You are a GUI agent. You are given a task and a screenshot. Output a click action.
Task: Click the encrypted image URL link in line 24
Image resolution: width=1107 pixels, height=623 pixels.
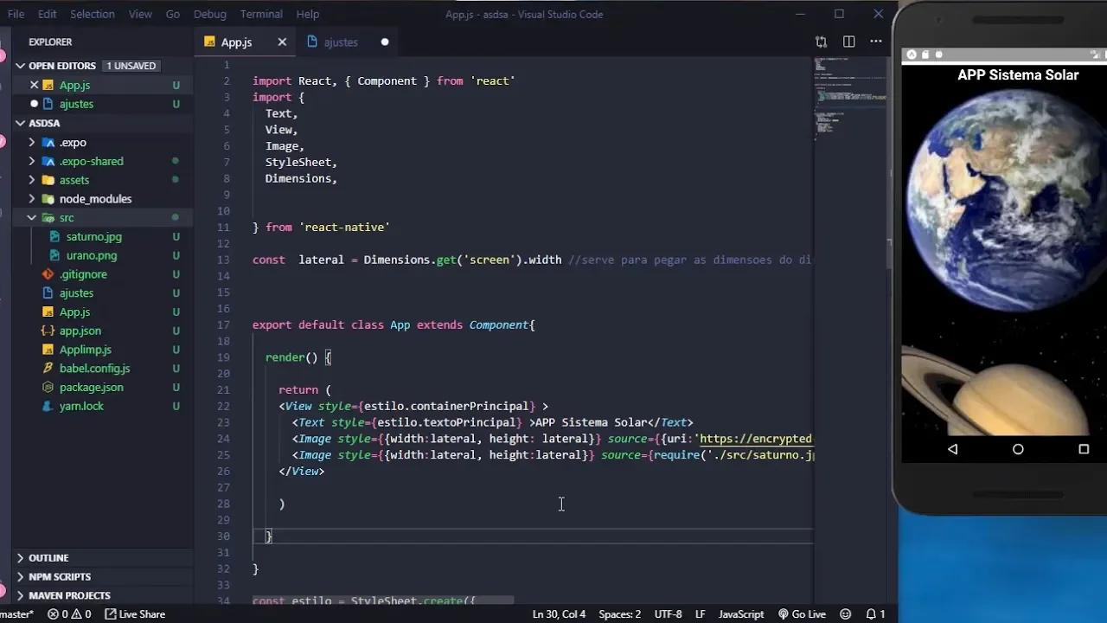coord(761,439)
